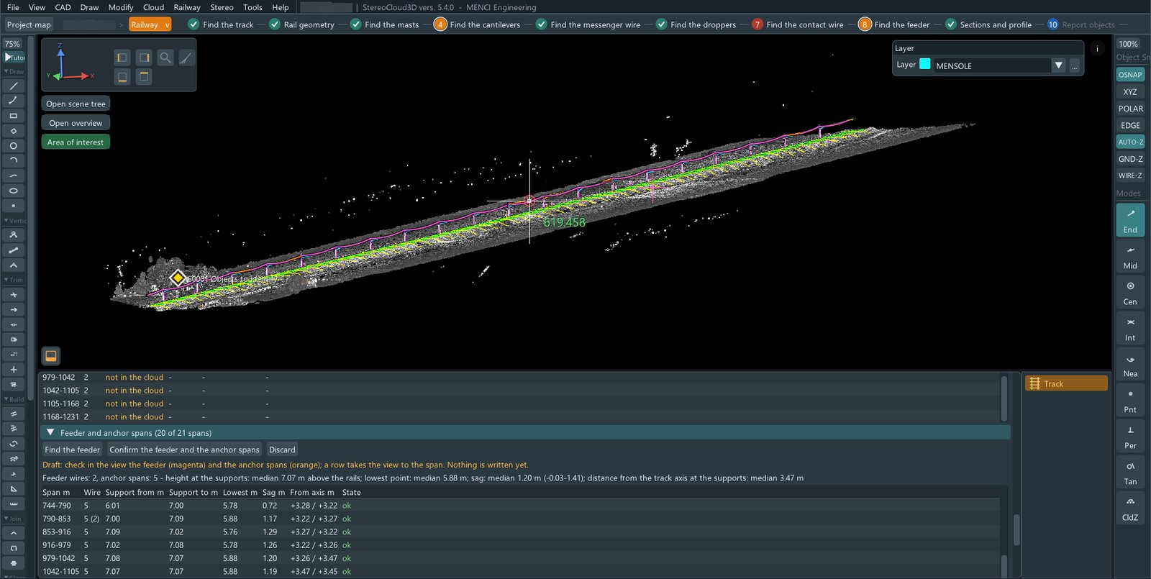Viewport: 1151px width, 579px height.
Task: Click Find the feeder button in panel
Action: [73, 450]
